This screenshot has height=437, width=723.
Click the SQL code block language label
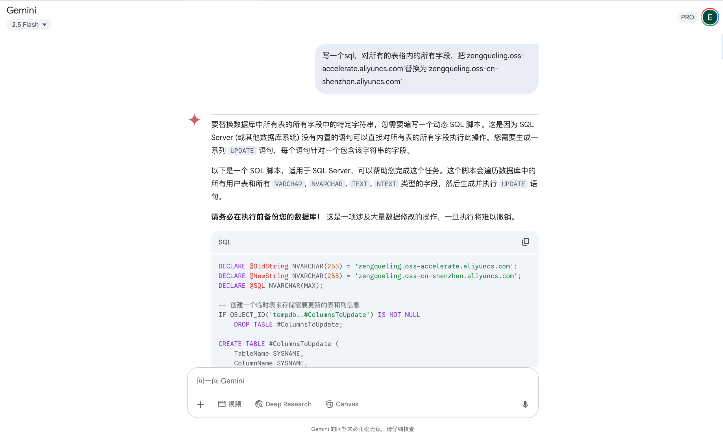point(225,242)
